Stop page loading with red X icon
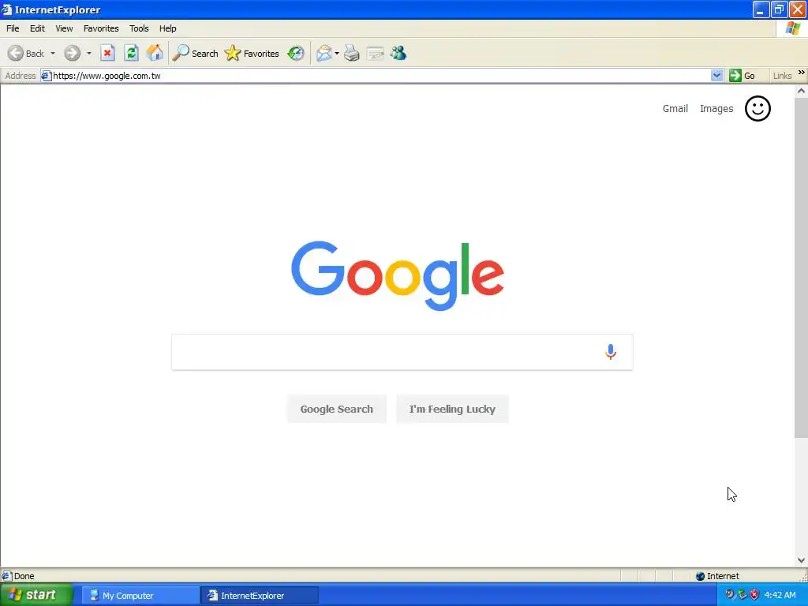The image size is (808, 606). pyautogui.click(x=107, y=53)
